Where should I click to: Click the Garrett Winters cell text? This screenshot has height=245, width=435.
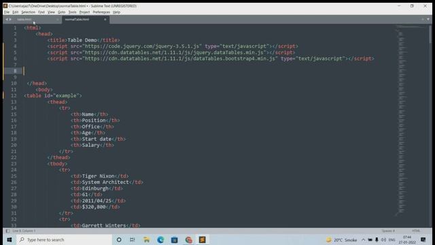(104, 225)
